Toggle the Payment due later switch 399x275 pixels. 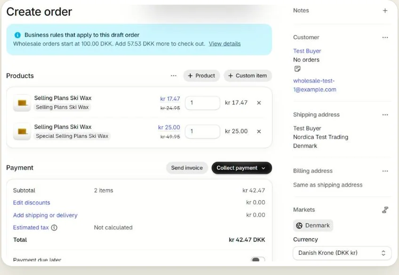pyautogui.click(x=258, y=259)
